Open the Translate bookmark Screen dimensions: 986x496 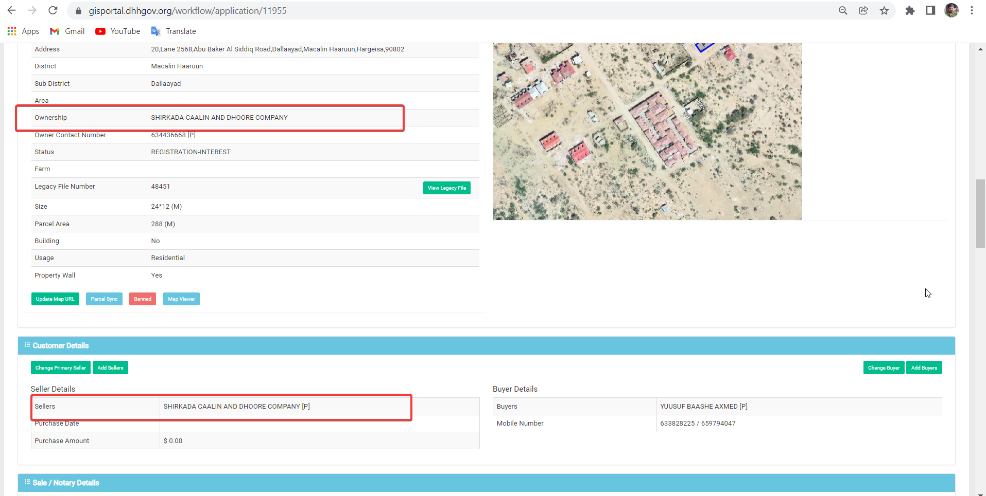tap(174, 31)
